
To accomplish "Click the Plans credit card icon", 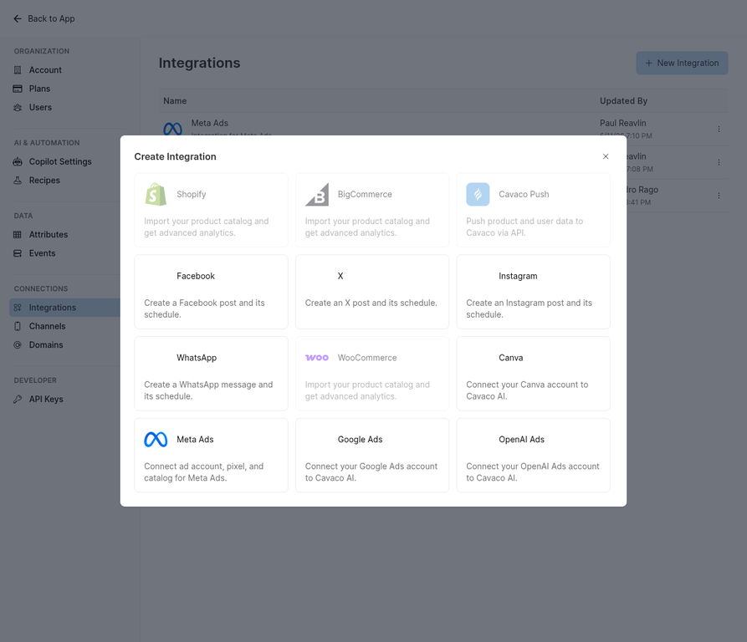I will click(x=18, y=89).
